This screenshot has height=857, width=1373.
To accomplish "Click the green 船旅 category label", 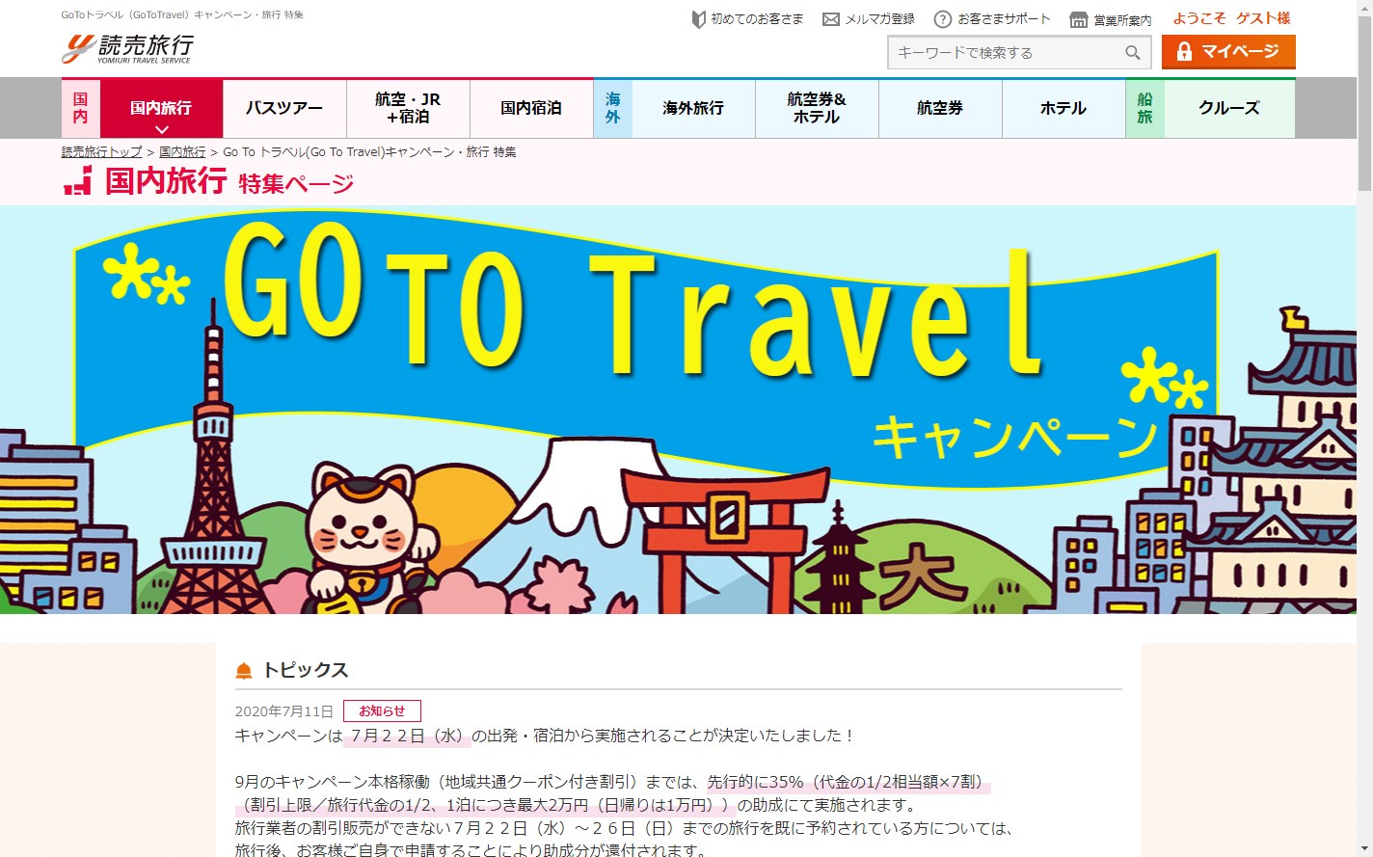I will tap(1145, 108).
